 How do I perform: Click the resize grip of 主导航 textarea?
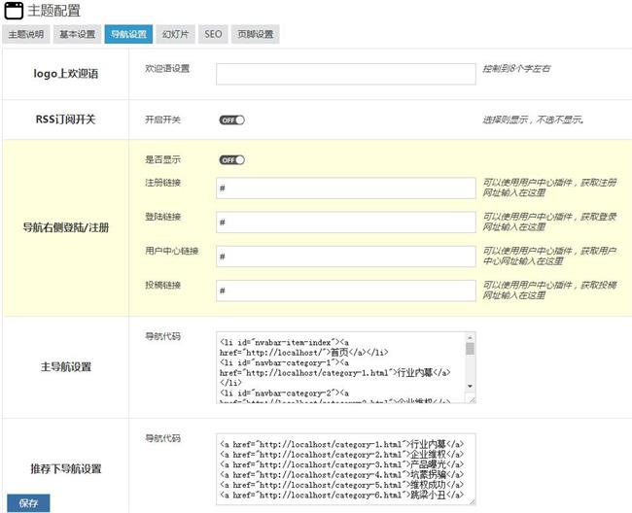pos(471,399)
